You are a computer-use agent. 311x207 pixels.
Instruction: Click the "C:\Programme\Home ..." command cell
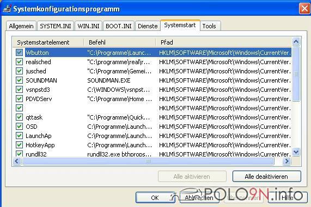[120, 99]
